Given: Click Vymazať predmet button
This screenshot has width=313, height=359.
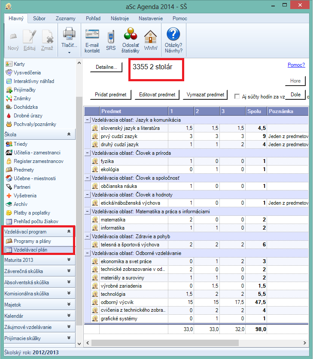Looking at the screenshot, I should point(205,95).
